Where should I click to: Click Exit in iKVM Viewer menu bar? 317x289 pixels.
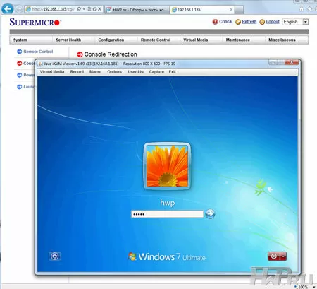point(172,72)
